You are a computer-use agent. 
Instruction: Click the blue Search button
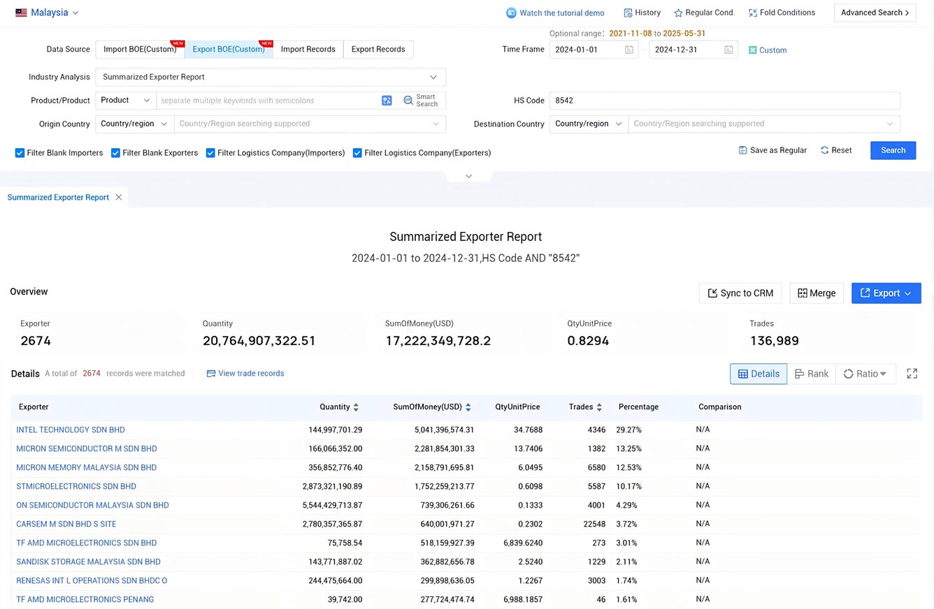click(x=893, y=150)
